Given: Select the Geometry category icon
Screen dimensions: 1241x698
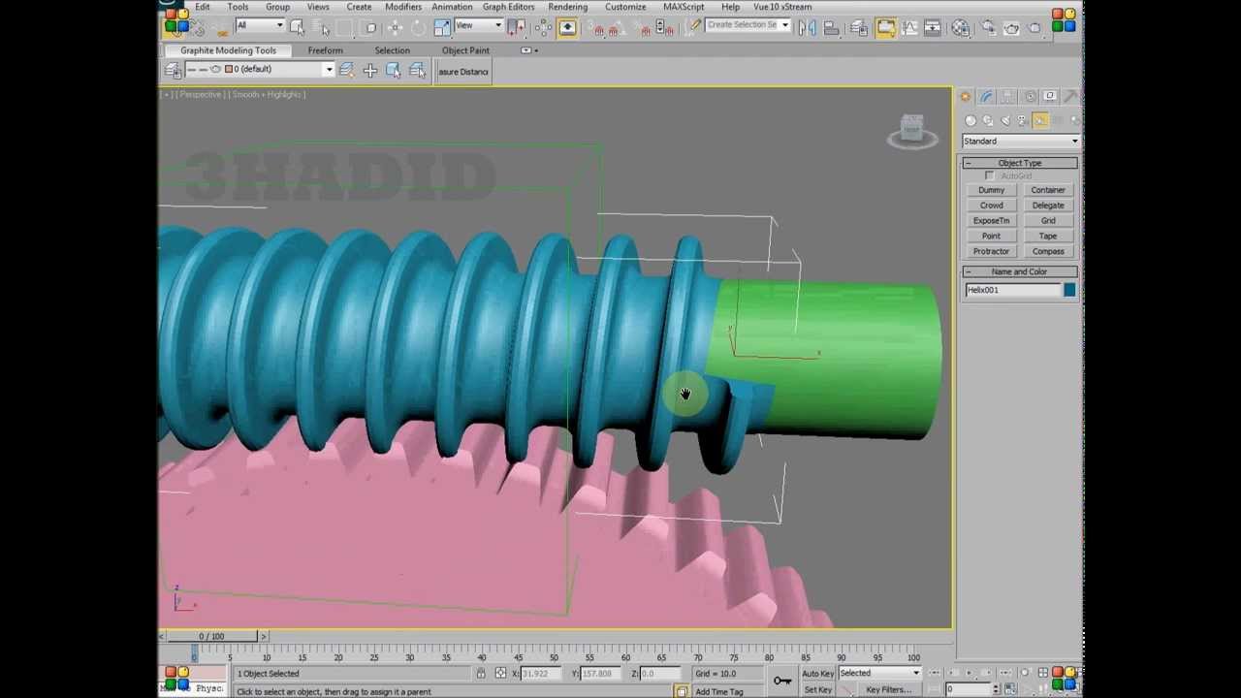Looking at the screenshot, I should [971, 120].
